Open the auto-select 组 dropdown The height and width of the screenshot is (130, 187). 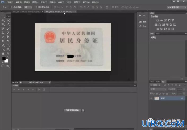click(28, 7)
